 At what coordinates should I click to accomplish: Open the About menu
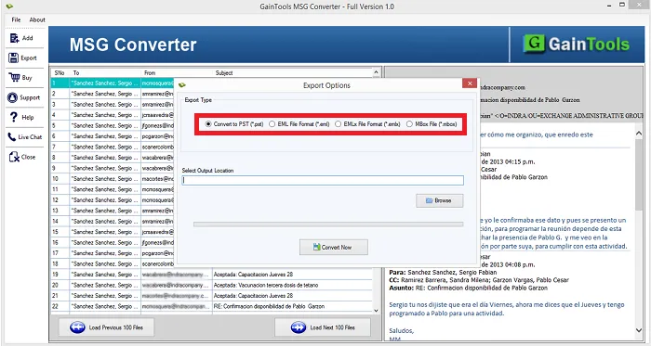click(37, 19)
